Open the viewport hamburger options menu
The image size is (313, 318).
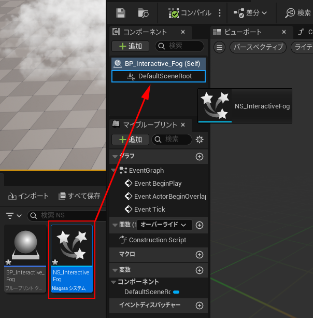pos(220,47)
